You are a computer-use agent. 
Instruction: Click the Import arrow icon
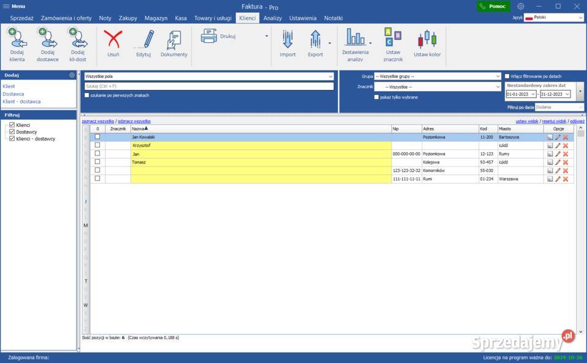(x=288, y=39)
